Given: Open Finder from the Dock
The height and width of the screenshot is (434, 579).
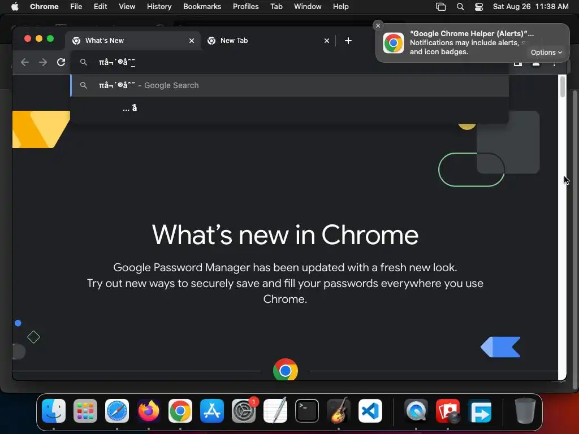Looking at the screenshot, I should pyautogui.click(x=54, y=411).
